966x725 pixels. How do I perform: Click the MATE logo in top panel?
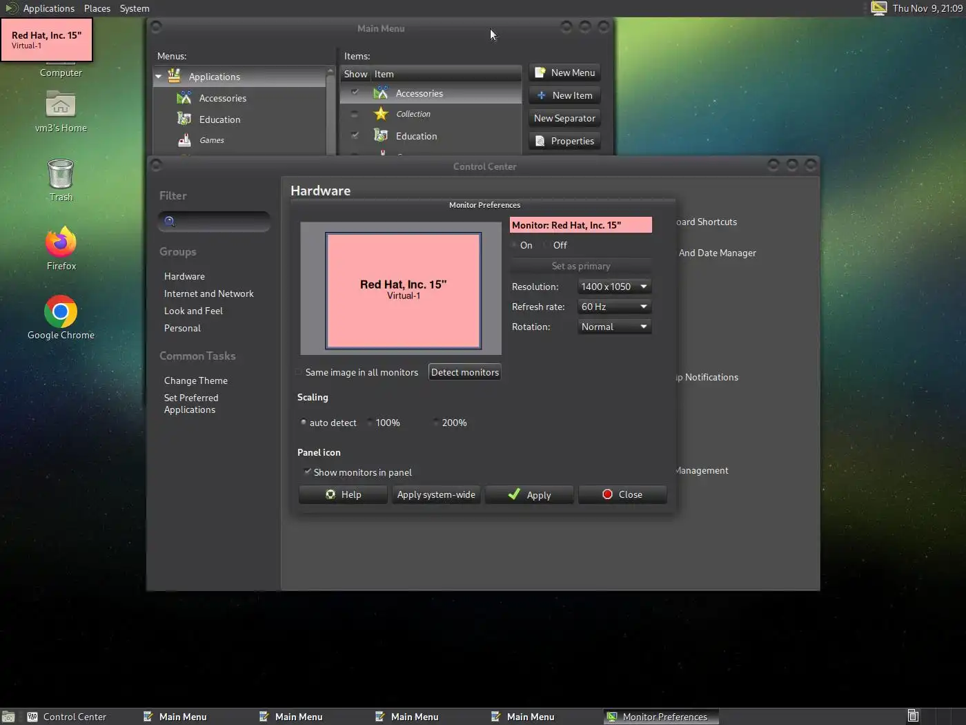click(12, 8)
